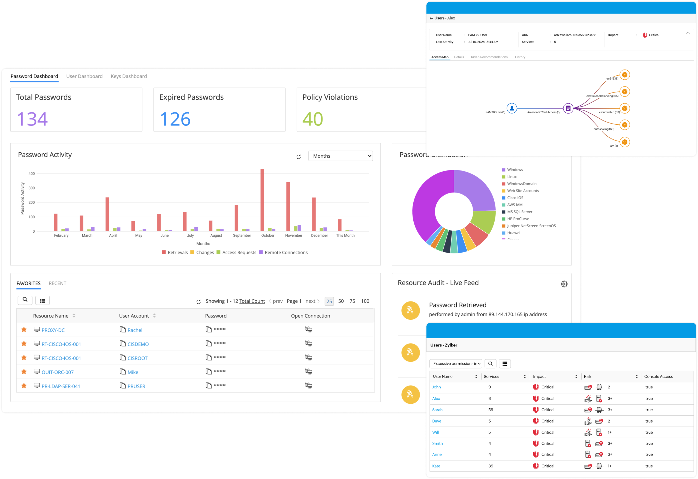Click the search icon in Users - Zylker
Image resolution: width=698 pixels, height=479 pixels.
[490, 364]
